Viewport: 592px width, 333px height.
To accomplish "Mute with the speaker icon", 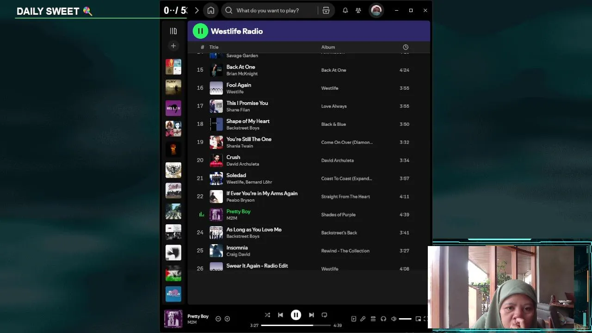I will (x=394, y=319).
